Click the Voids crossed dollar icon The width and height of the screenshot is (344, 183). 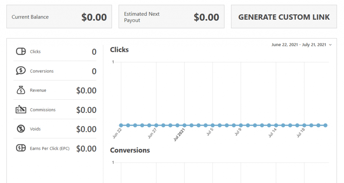[21, 129]
